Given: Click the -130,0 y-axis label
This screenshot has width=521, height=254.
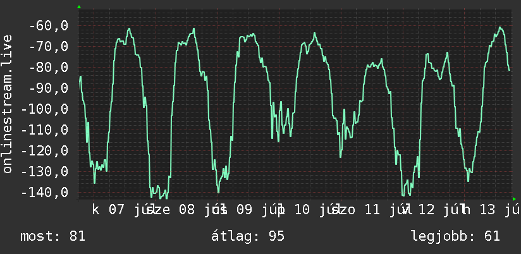Looking at the screenshot, I should click(x=45, y=172).
